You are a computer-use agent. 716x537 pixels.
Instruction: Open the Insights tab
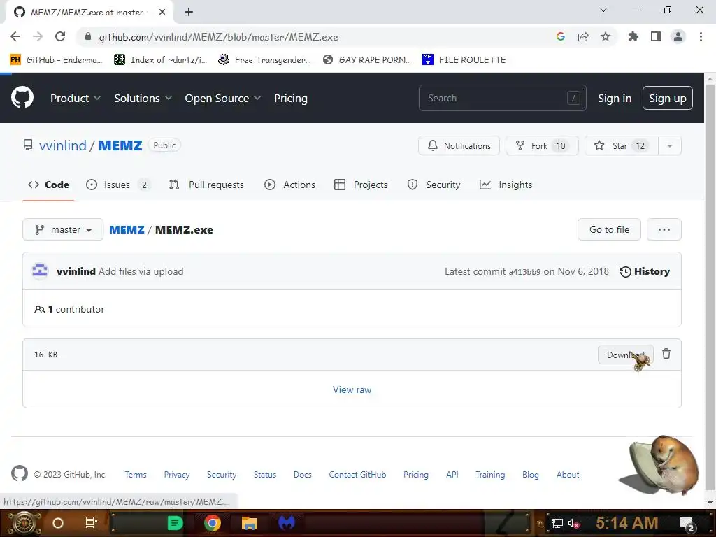[506, 185]
